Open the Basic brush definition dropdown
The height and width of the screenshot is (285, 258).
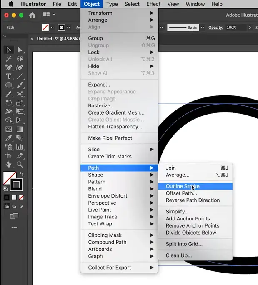(x=203, y=27)
